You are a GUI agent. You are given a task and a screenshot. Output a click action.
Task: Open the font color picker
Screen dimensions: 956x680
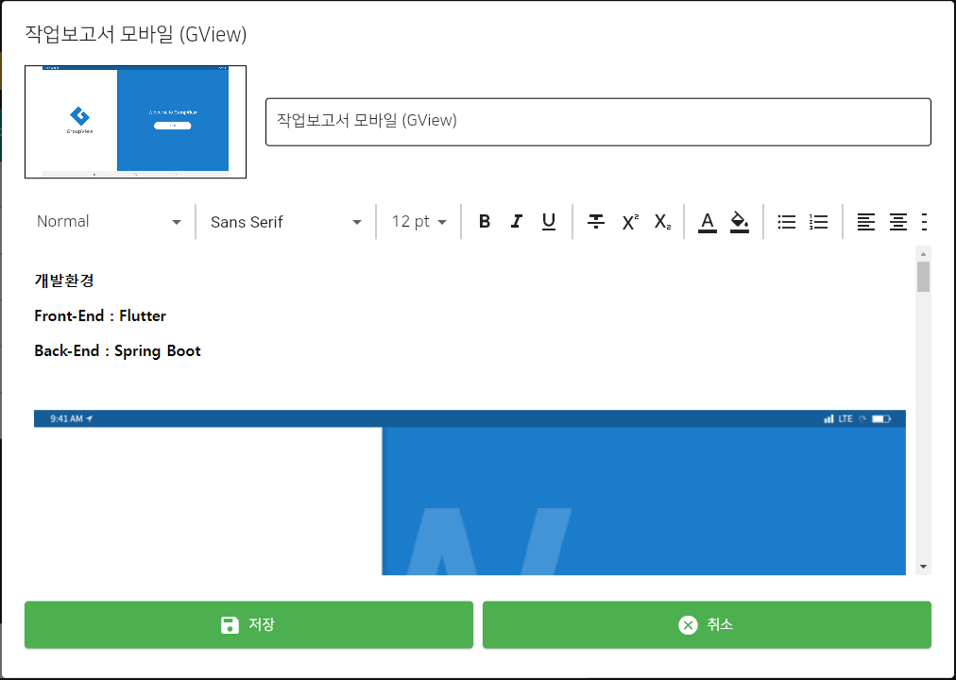coord(708,222)
